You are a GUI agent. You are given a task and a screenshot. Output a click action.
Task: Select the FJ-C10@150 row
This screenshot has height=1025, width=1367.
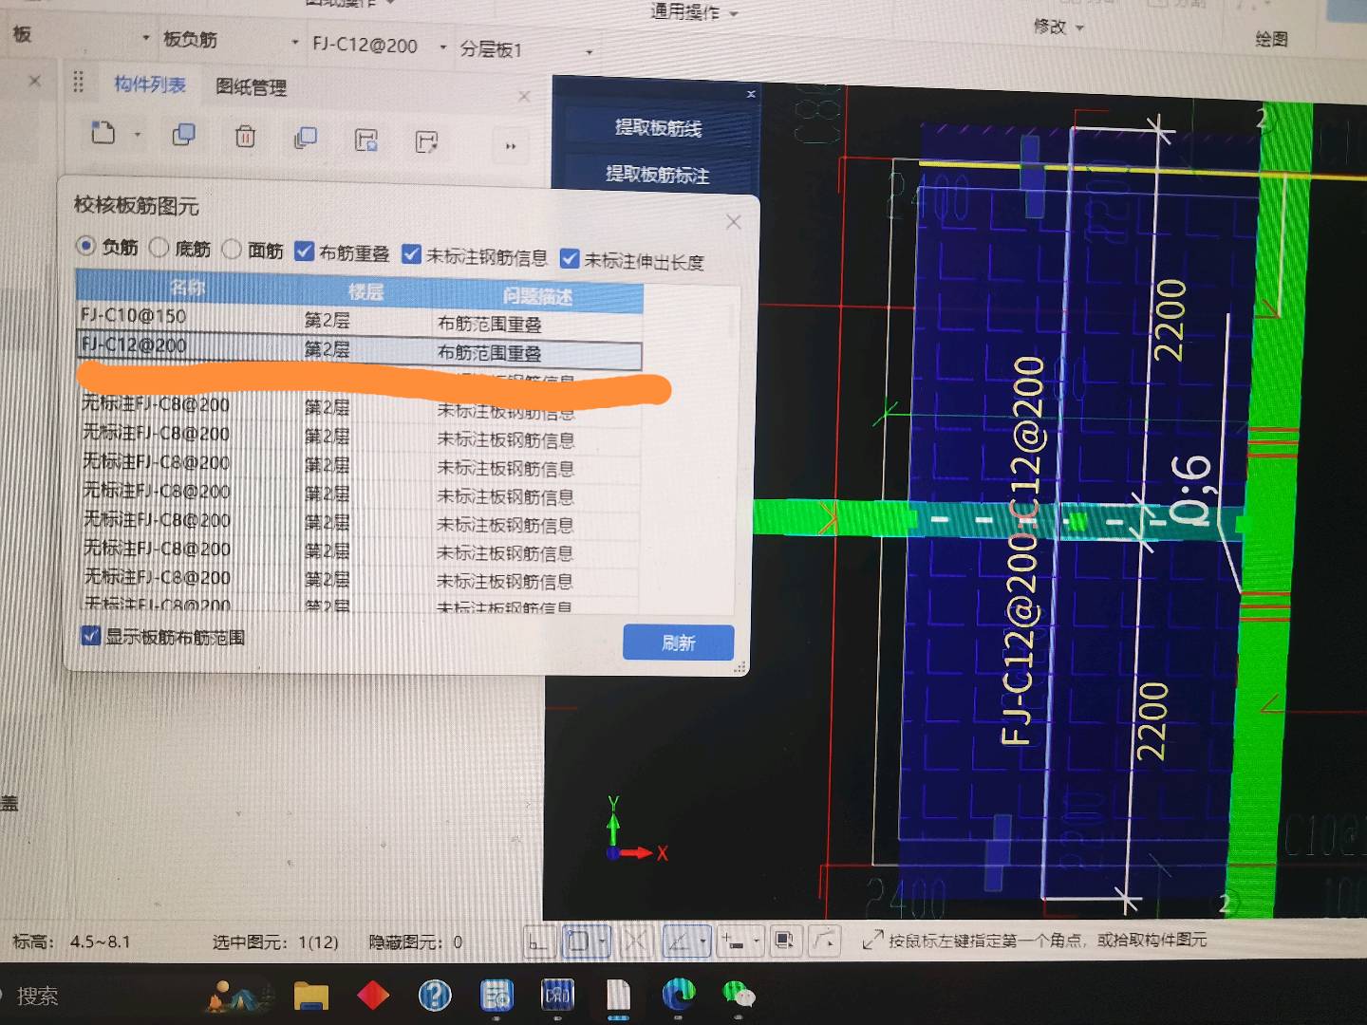359,319
